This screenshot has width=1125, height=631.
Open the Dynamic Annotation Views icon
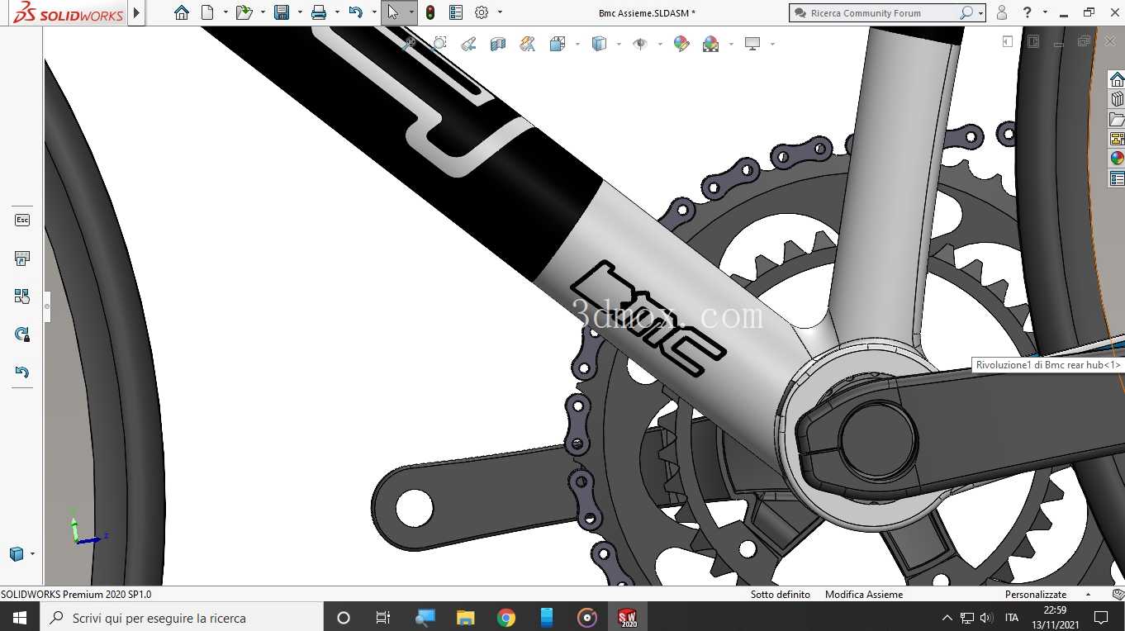528,44
